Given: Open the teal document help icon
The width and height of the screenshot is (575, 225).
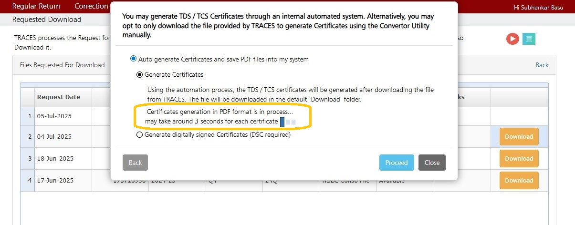Looking at the screenshot, I should tap(529, 39).
